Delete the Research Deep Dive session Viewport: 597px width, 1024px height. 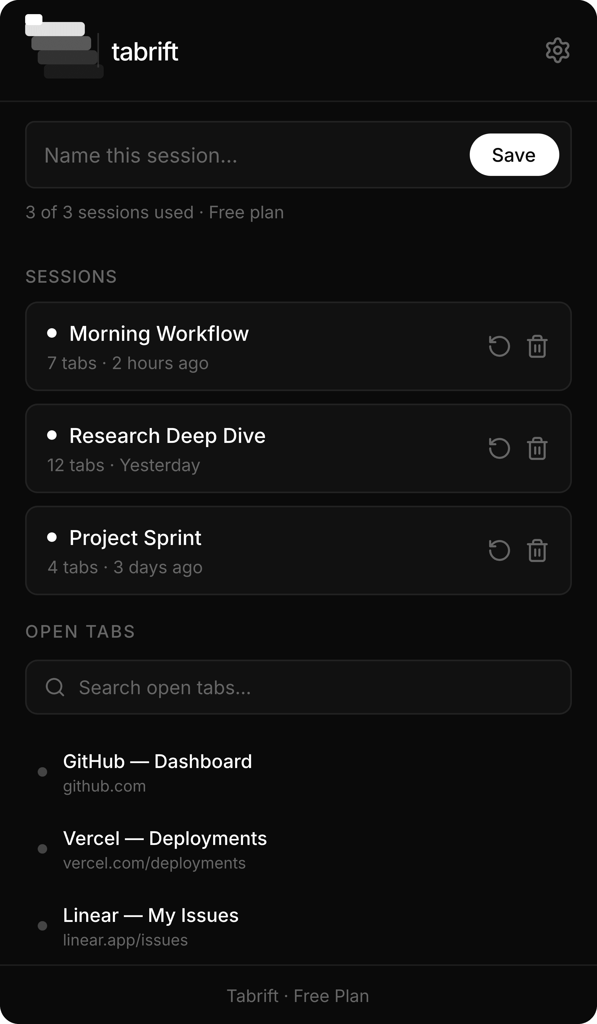point(537,448)
